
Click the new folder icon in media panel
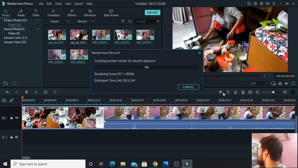[6, 83]
